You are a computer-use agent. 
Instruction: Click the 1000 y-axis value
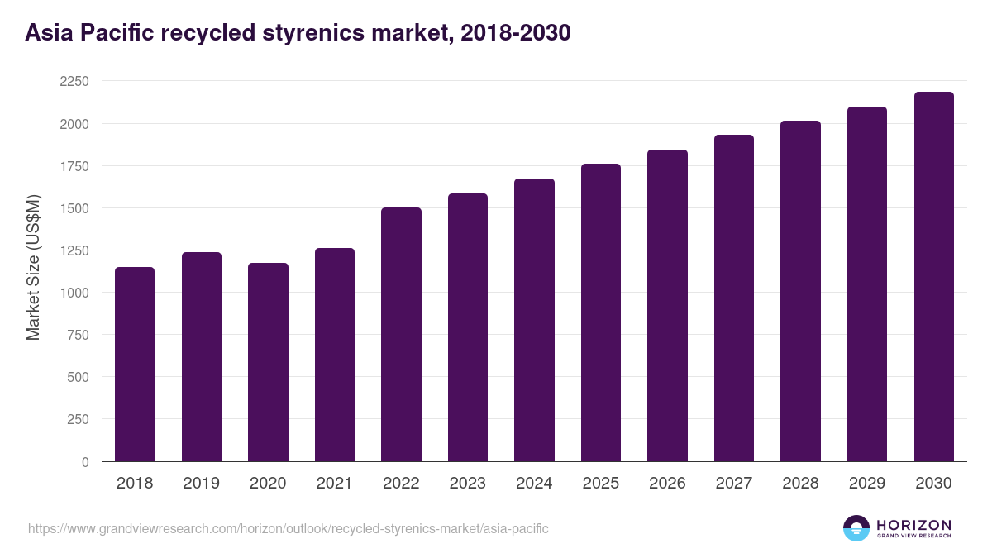click(74, 293)
